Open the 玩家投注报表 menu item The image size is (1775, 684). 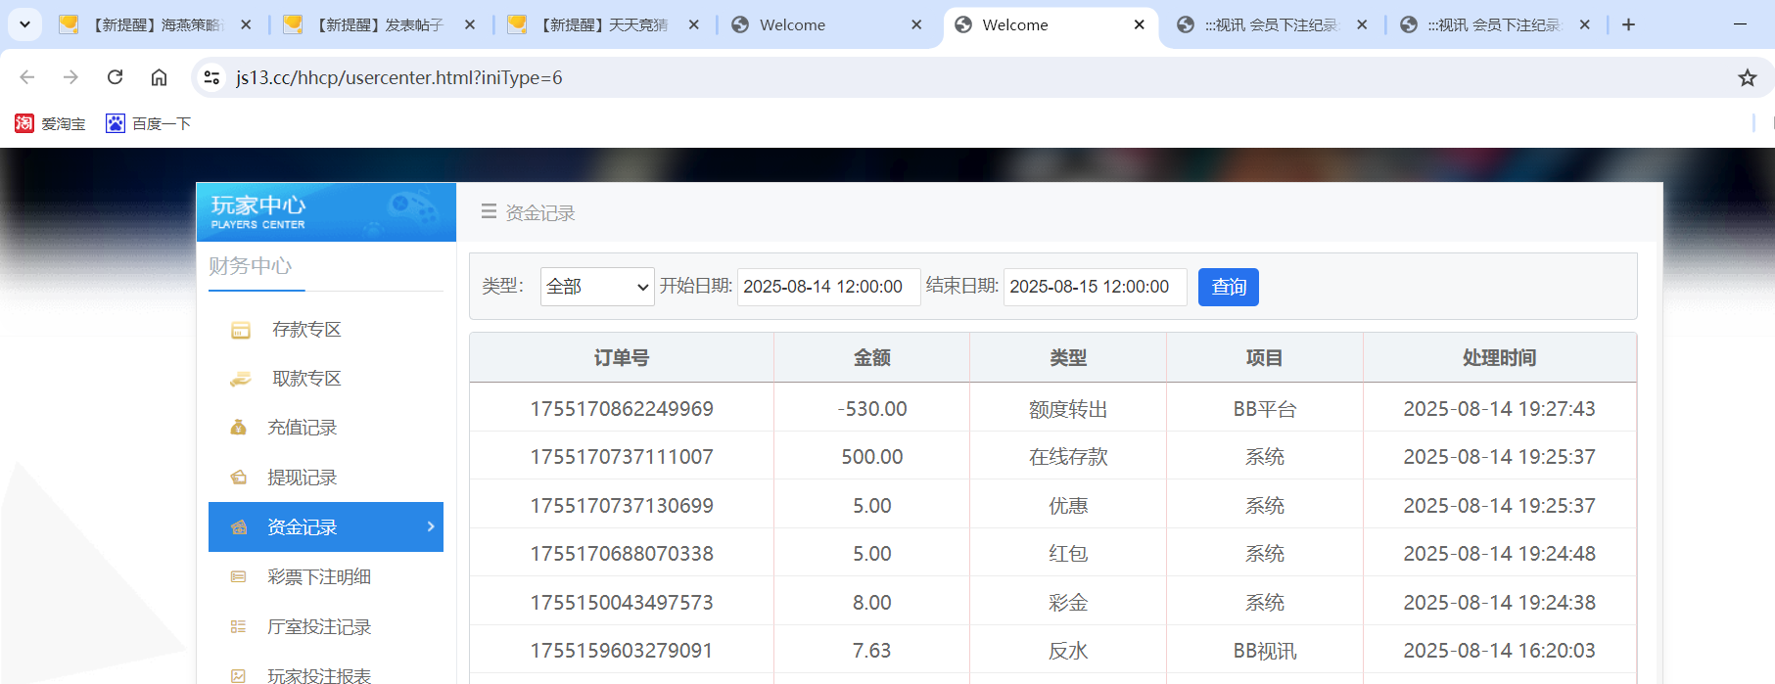[318, 675]
